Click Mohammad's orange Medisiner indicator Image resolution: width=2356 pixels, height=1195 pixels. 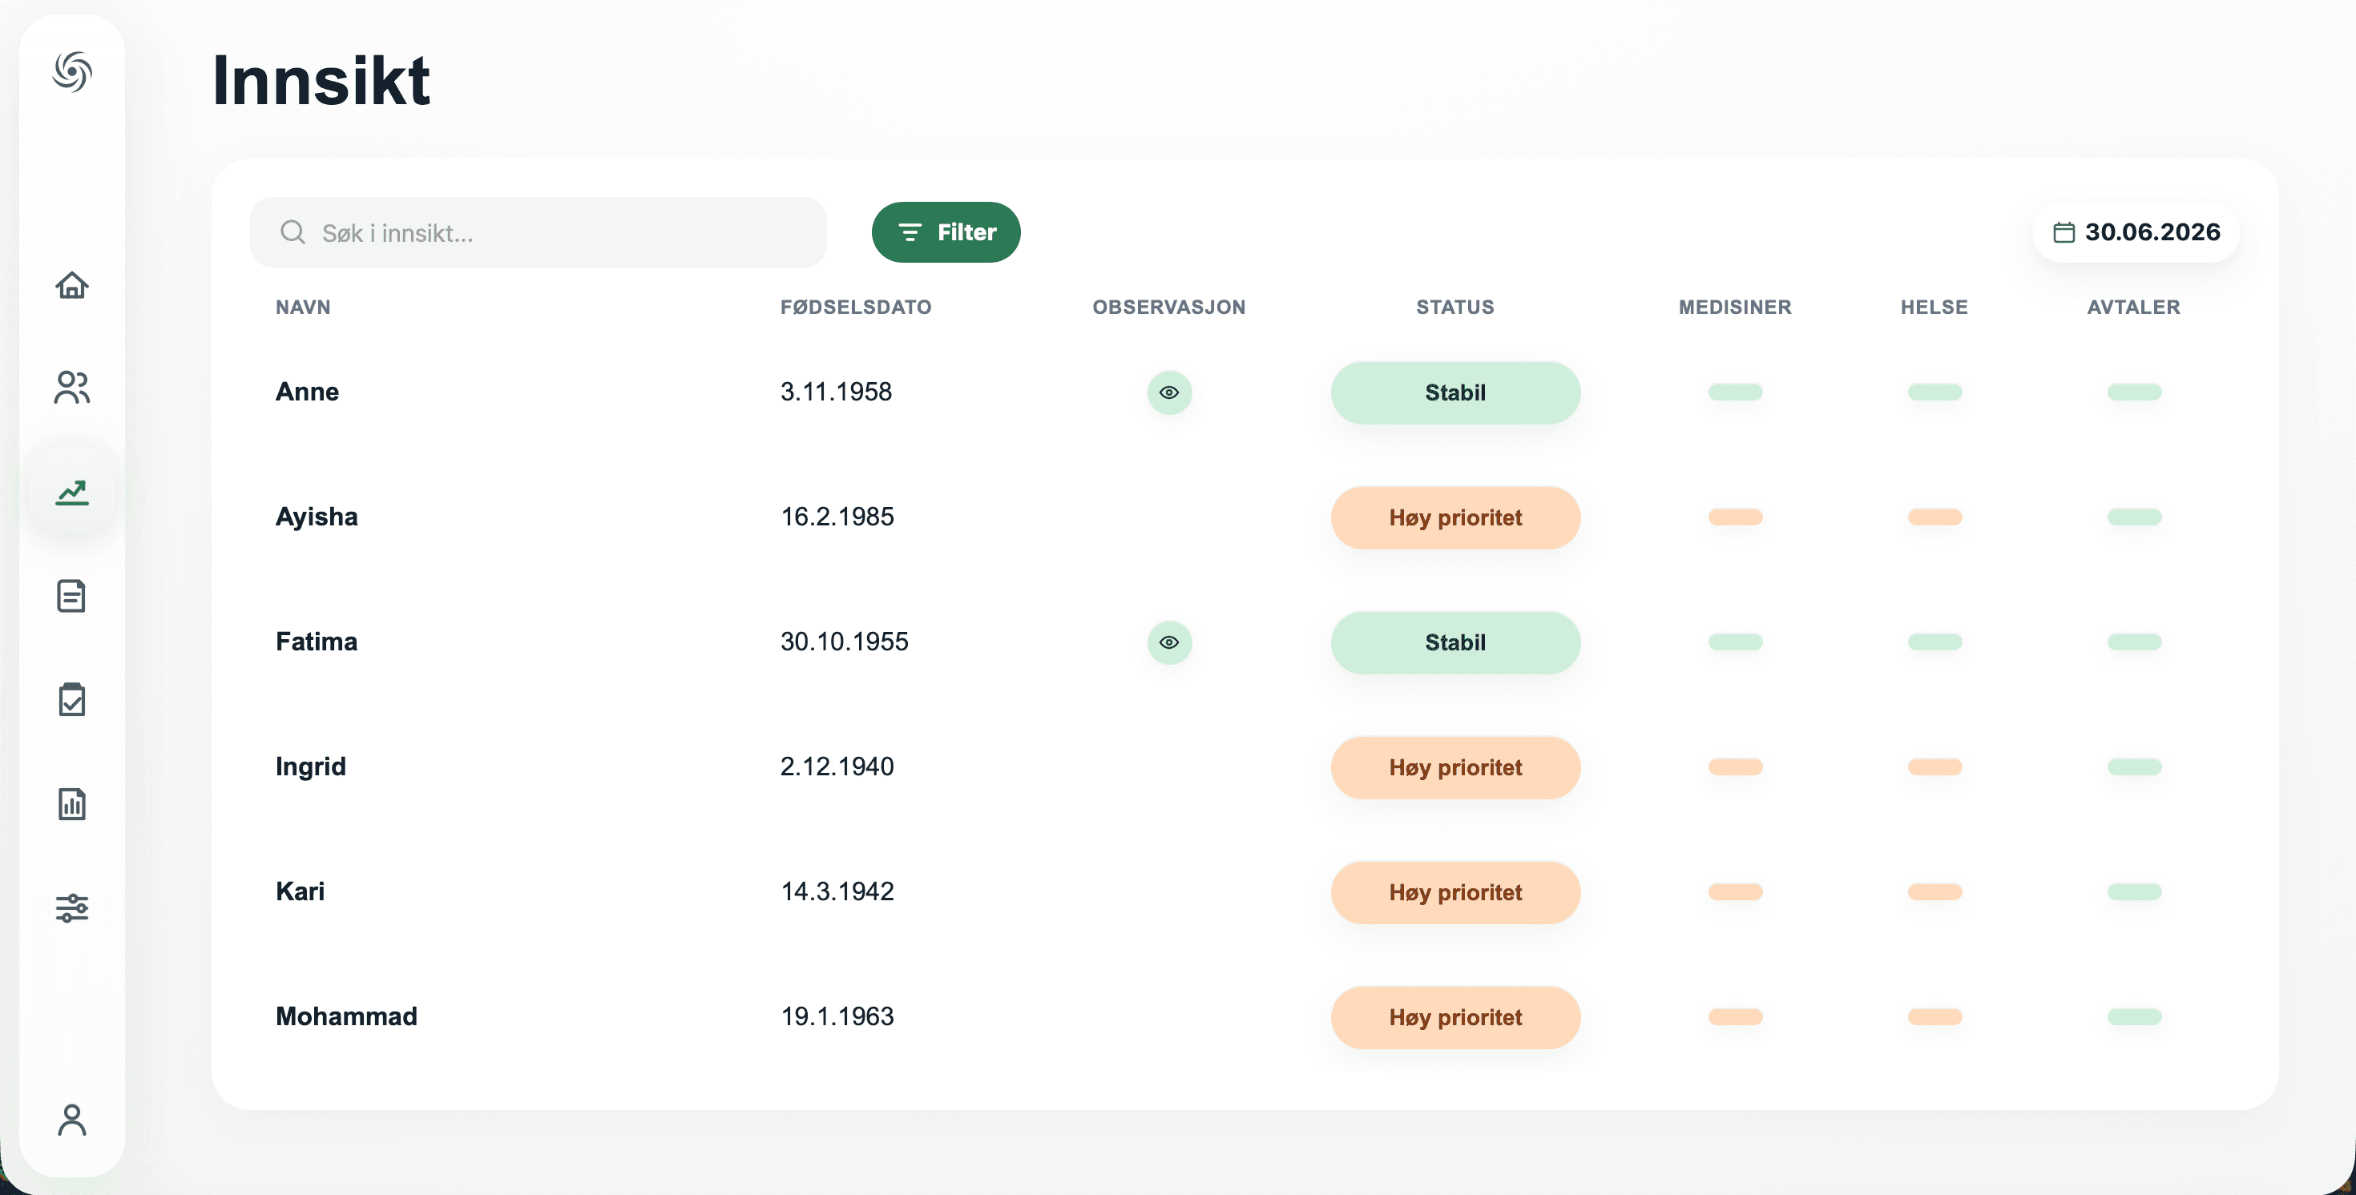[1735, 1016]
